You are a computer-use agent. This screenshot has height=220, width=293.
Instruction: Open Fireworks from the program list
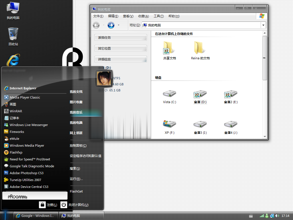(14, 132)
